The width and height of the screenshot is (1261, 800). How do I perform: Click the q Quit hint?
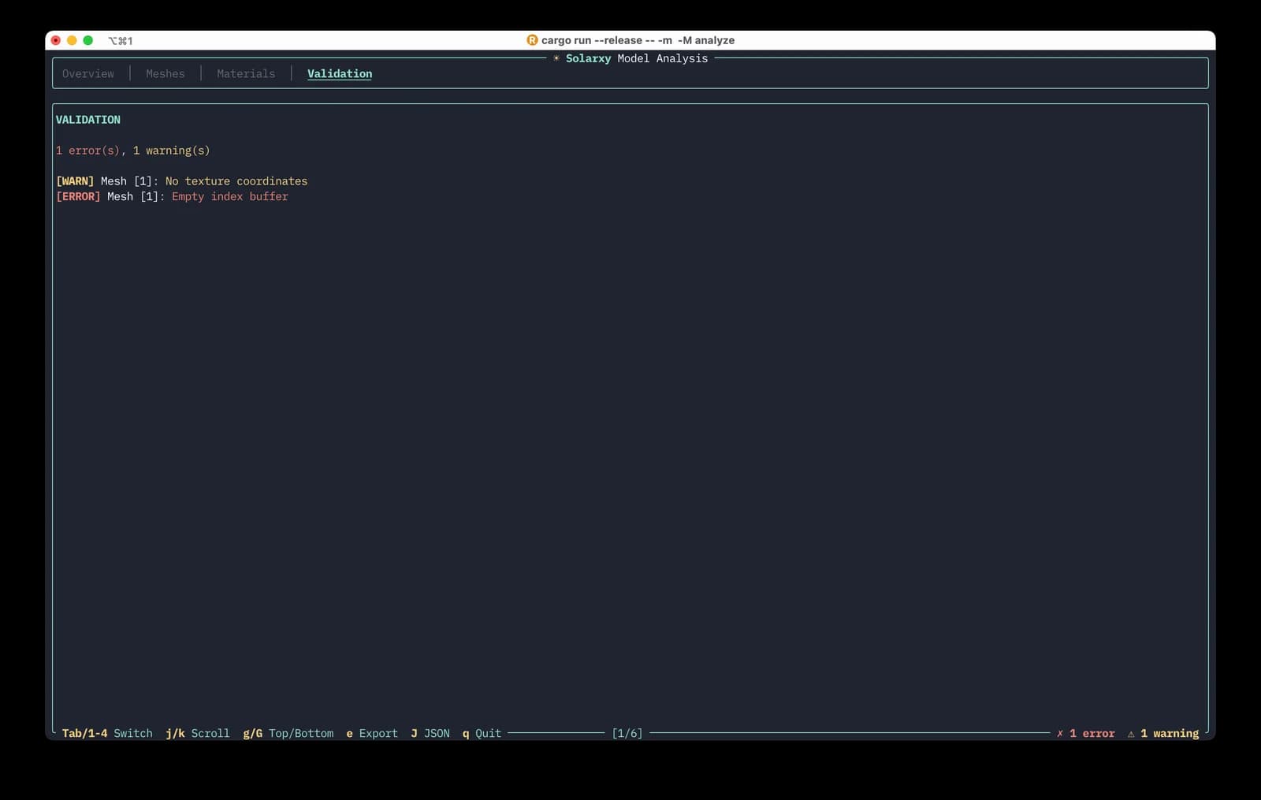(482, 733)
